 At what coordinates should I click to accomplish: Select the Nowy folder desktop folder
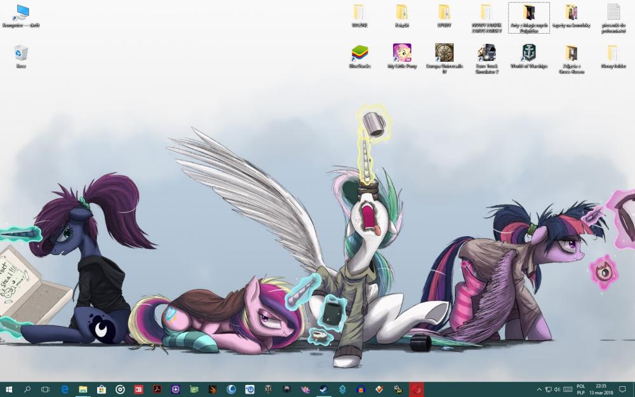pyautogui.click(x=613, y=53)
